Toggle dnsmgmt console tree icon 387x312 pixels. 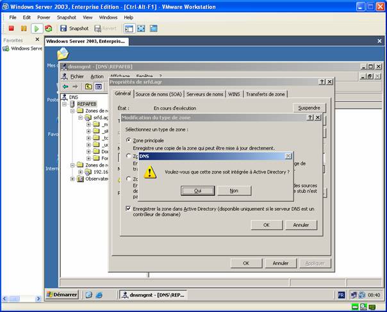tap(99, 86)
